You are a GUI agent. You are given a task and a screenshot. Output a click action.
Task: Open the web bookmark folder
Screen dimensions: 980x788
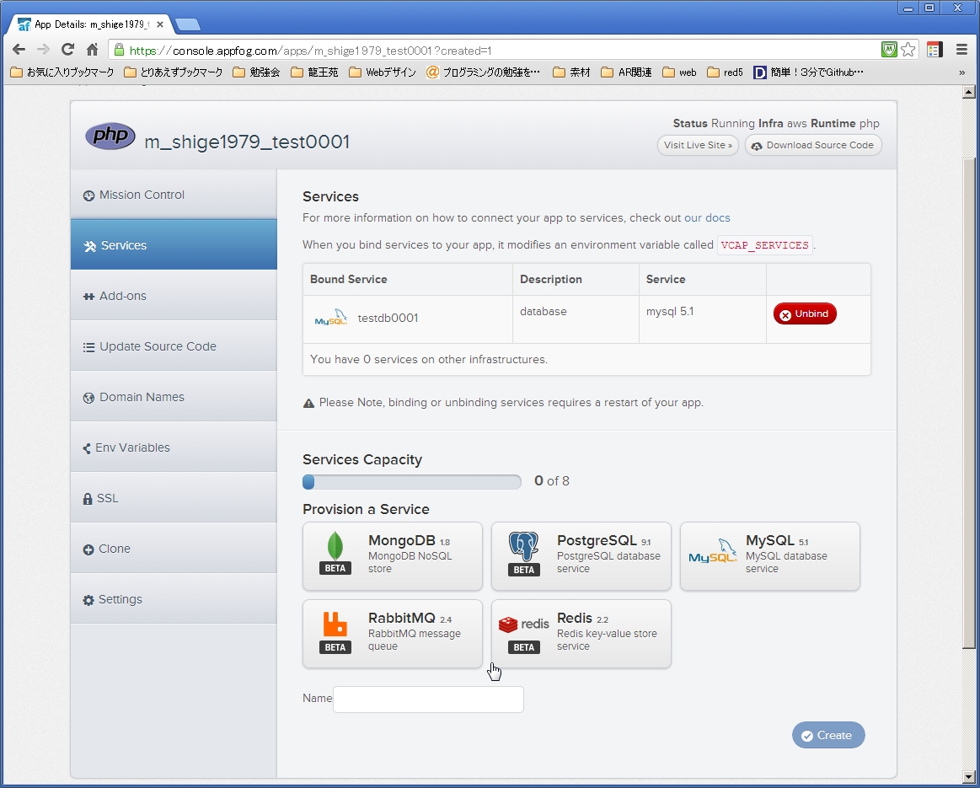pyautogui.click(x=679, y=72)
